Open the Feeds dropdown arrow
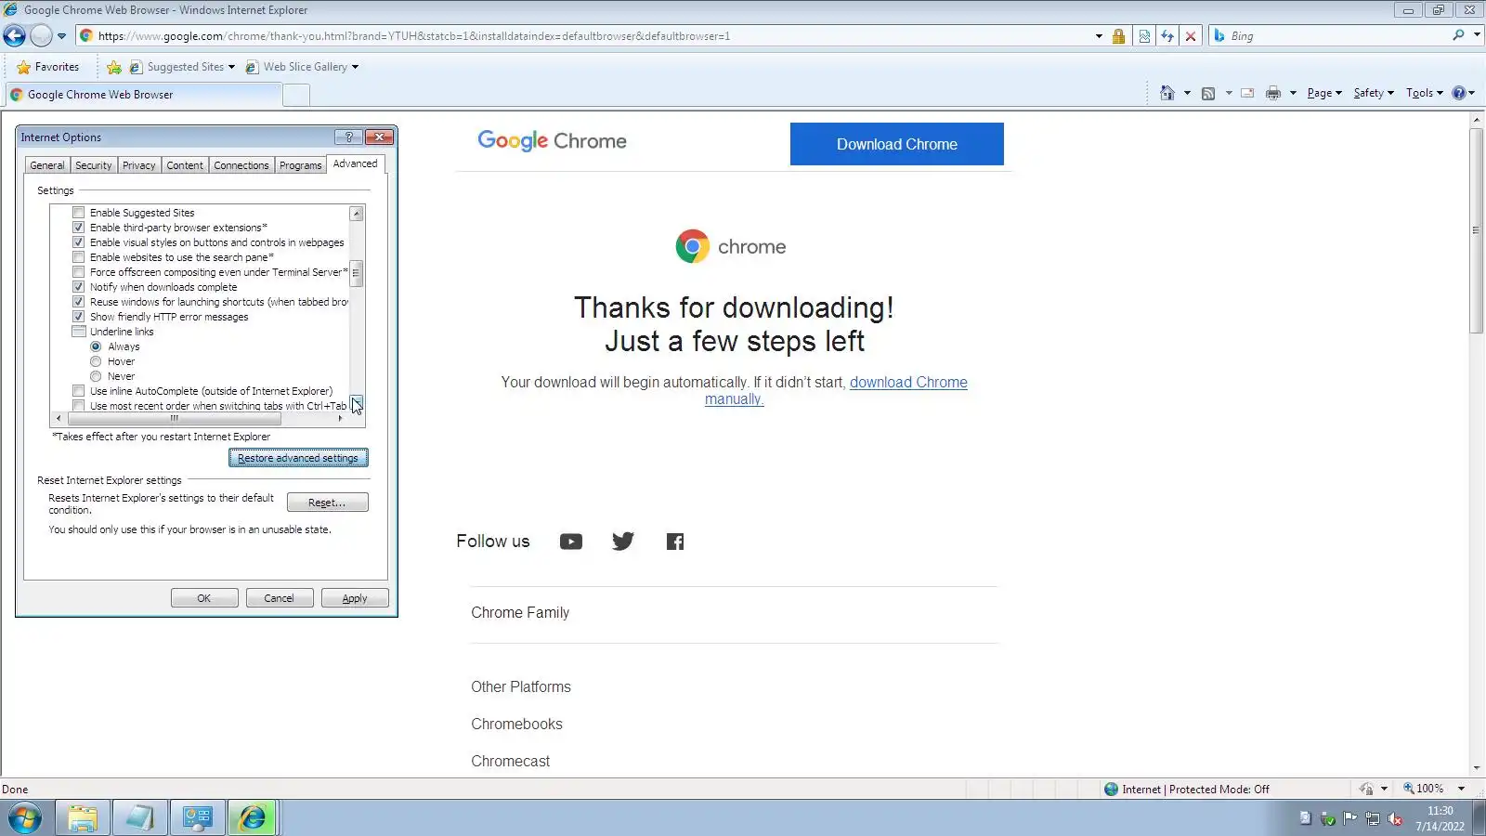Screen dimensions: 1486x836 [x=1228, y=93]
